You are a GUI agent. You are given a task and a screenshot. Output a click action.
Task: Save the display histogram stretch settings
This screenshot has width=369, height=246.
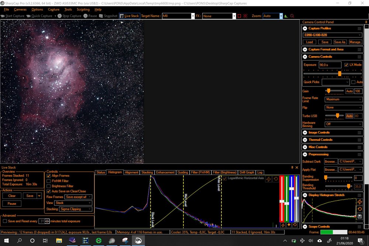pos(360,216)
